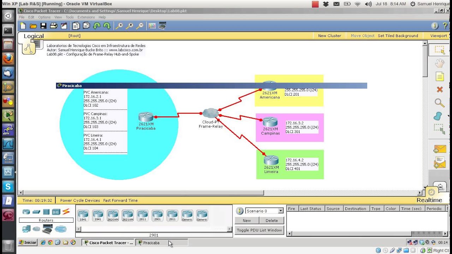
Task: Undo the last action with the green arrow
Action: tap(97, 26)
